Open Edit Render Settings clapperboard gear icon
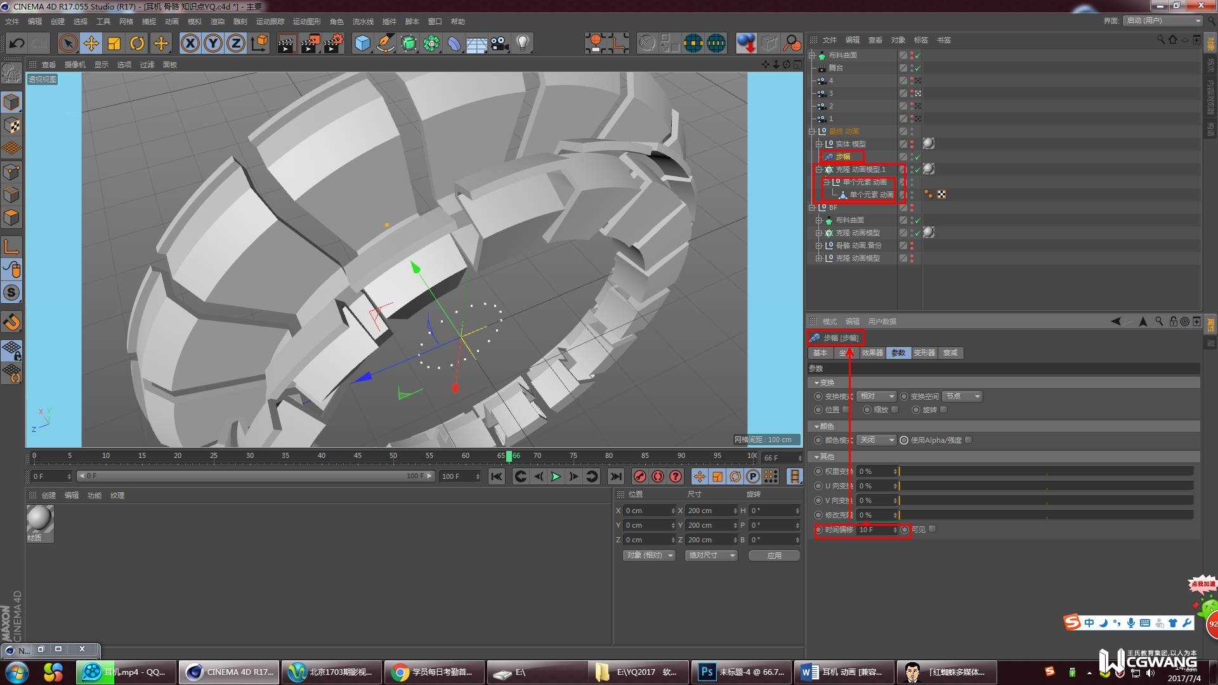Screen dimensions: 1218x685 click(334, 44)
